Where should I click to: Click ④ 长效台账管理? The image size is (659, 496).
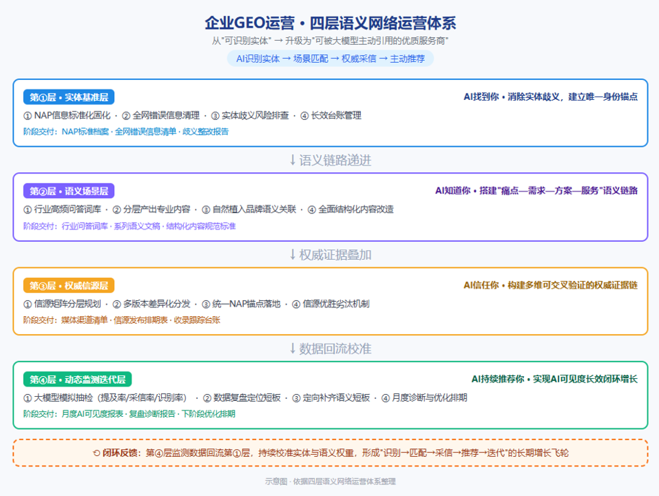point(331,115)
